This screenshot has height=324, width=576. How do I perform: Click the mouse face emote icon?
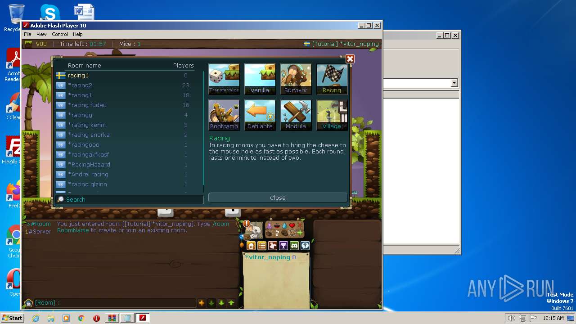point(292,233)
